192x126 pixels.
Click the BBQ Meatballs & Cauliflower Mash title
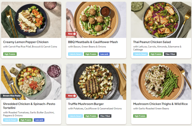pos(93,42)
